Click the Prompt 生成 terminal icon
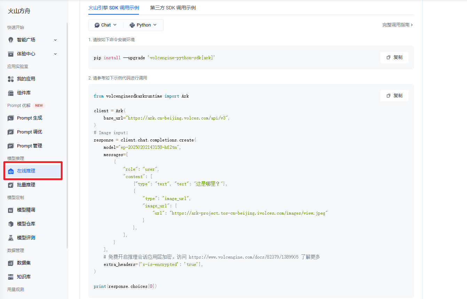The height and width of the screenshot is (299, 467). click(11, 118)
